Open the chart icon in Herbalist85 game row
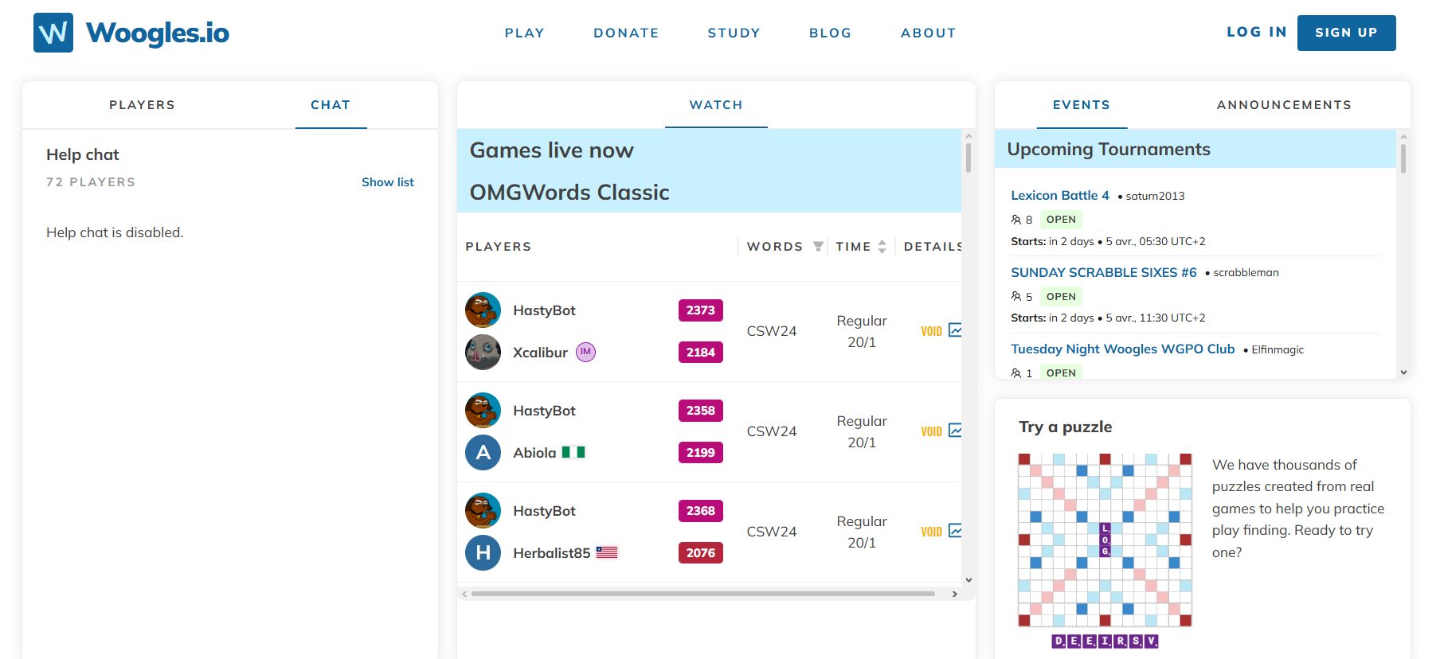This screenshot has width=1440, height=659. (955, 531)
